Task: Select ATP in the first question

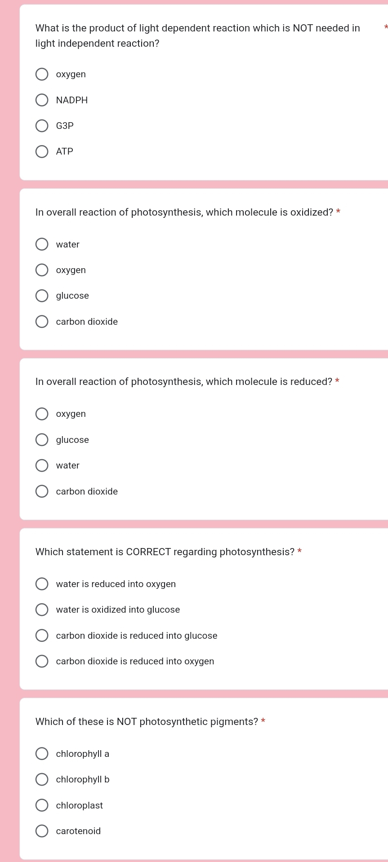Action: 42,151
